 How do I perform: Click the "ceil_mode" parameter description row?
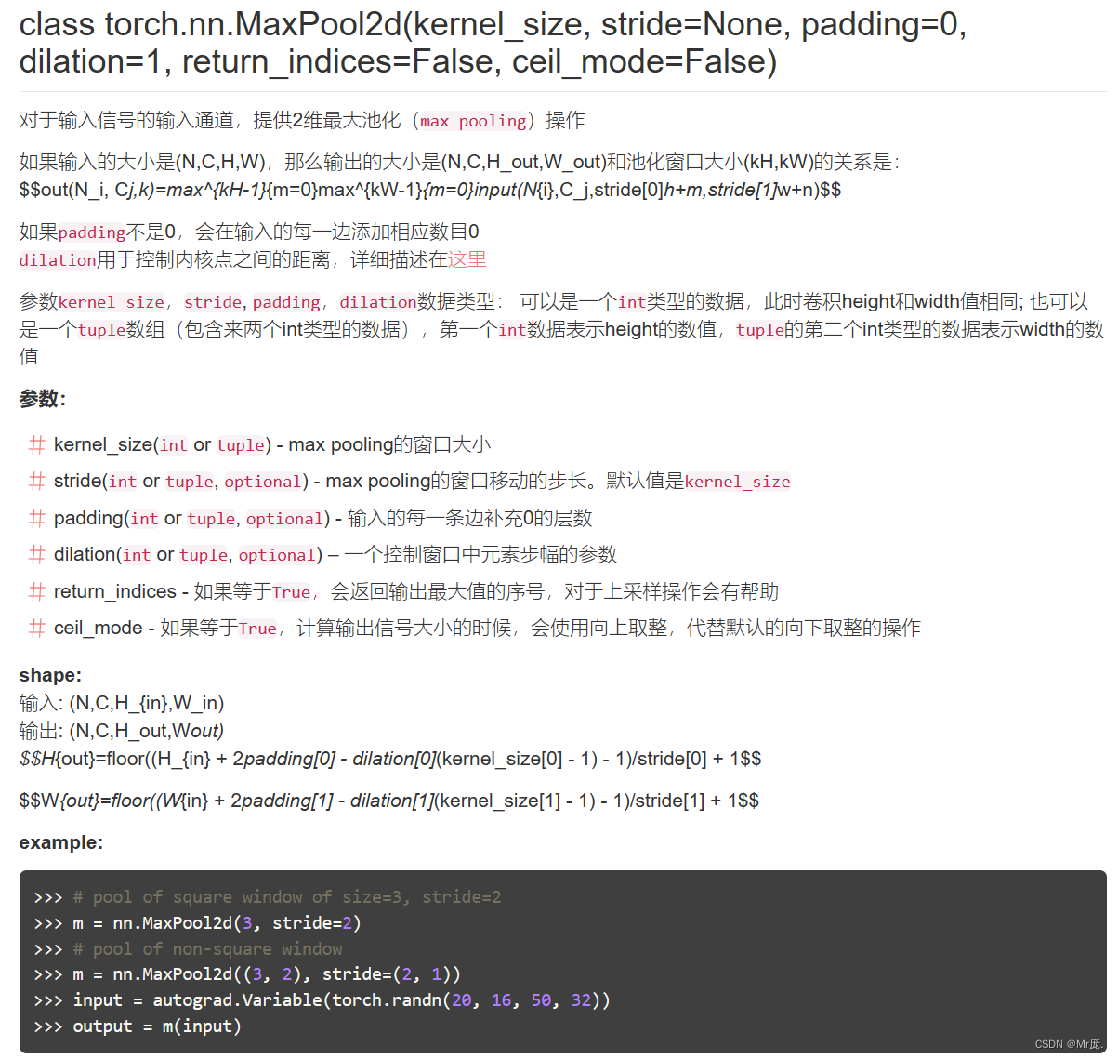point(487,628)
